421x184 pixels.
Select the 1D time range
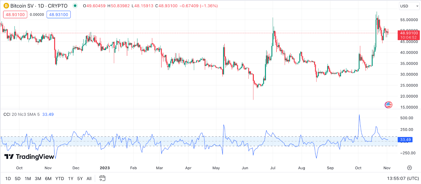pos(8,178)
